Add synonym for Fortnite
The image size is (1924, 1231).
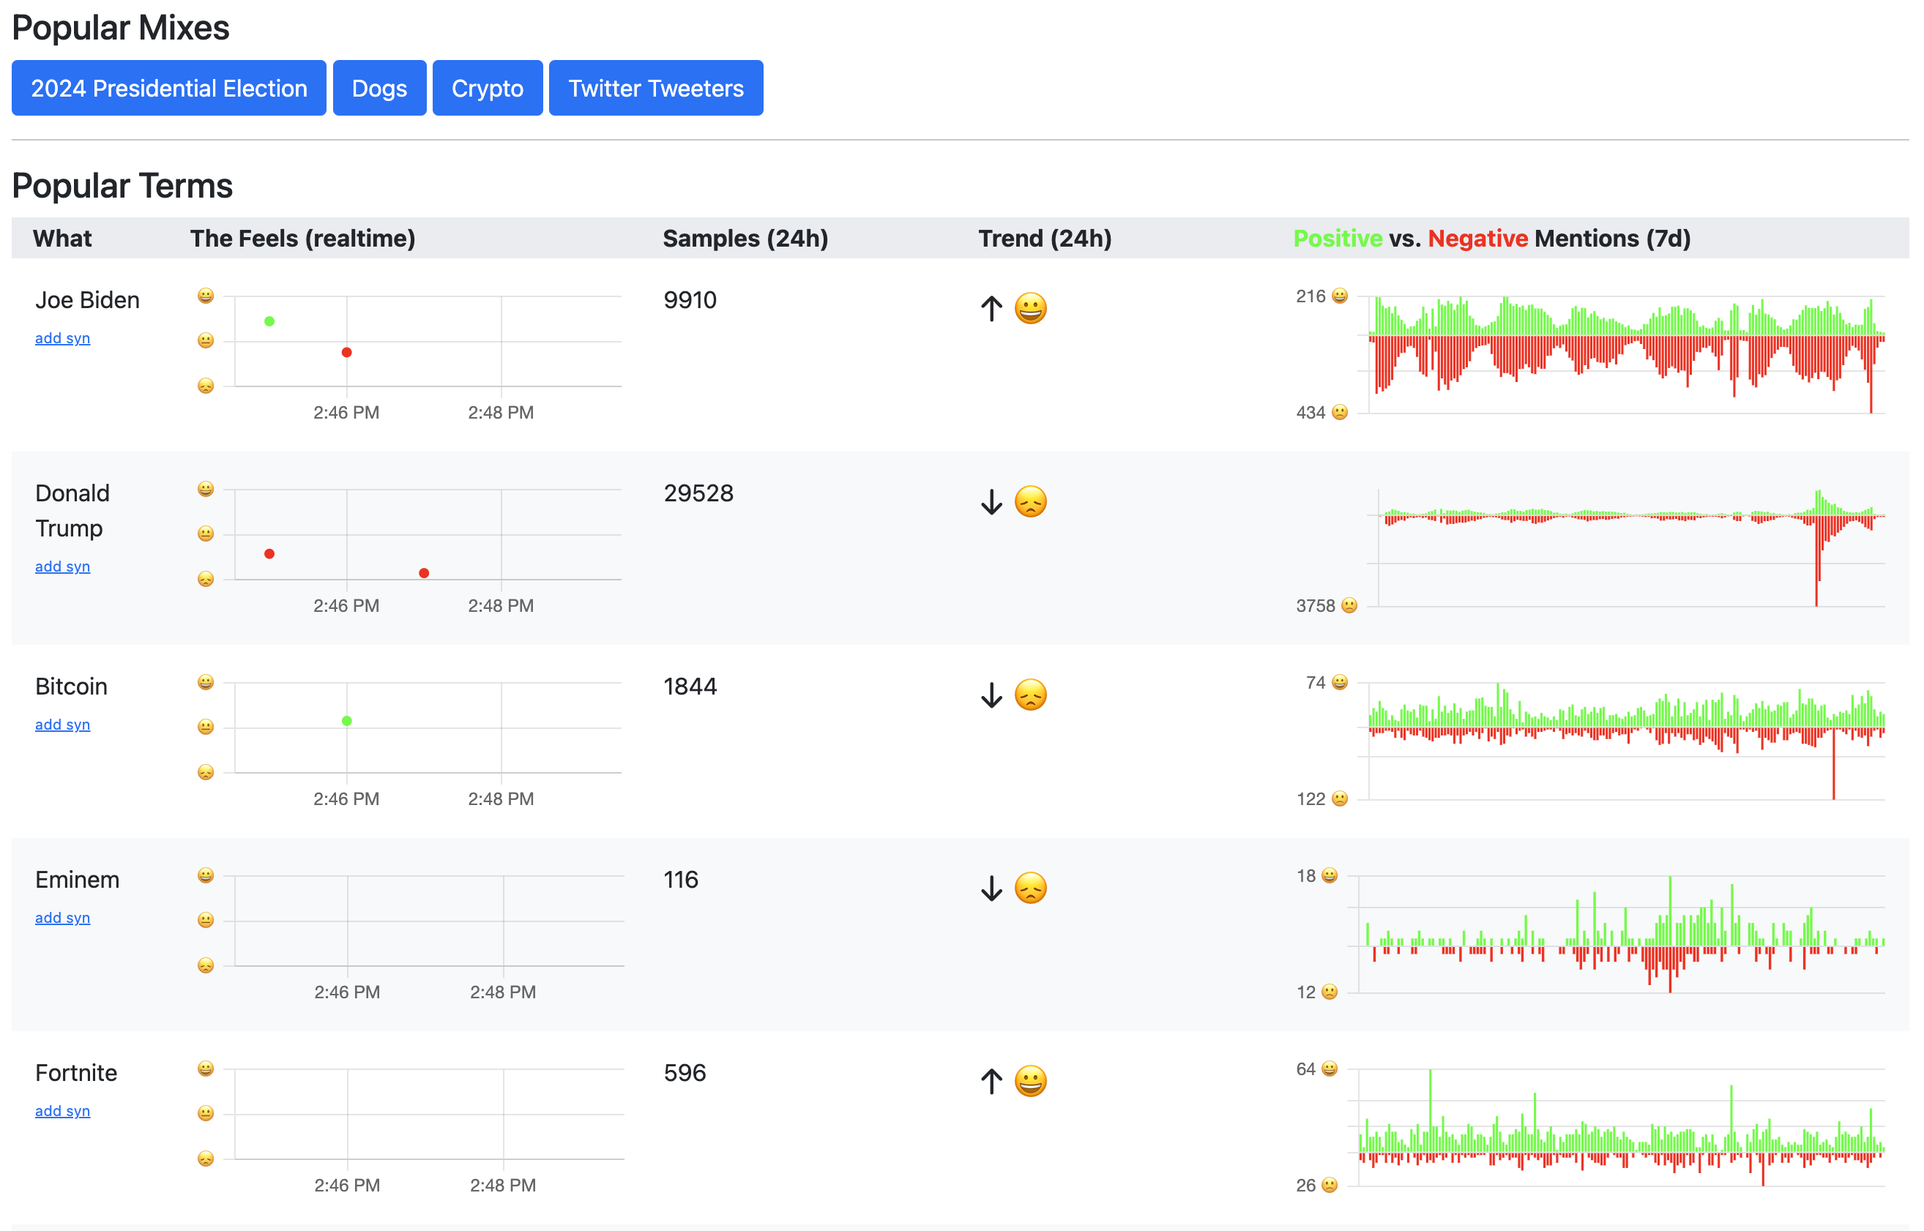[x=62, y=1111]
